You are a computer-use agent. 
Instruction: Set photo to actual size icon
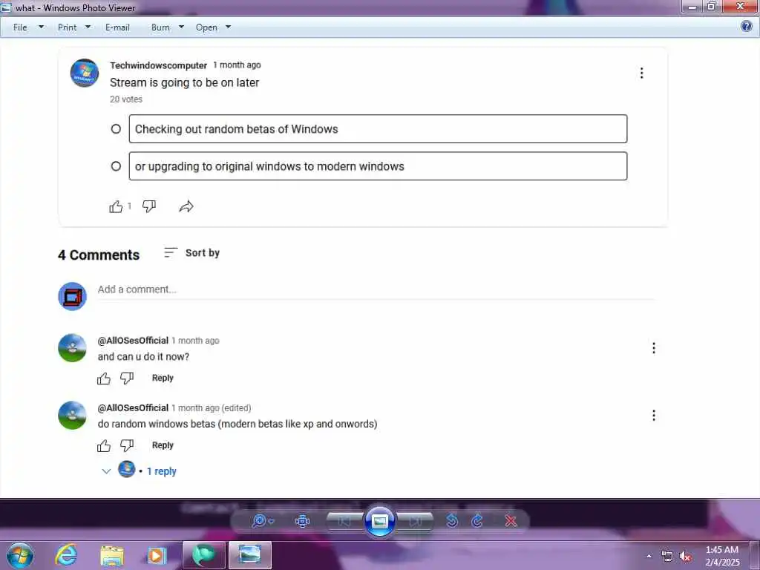[303, 521]
